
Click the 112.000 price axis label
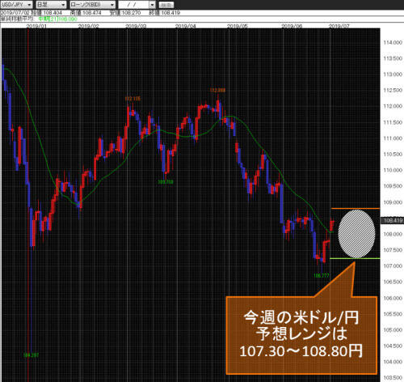point(393,106)
